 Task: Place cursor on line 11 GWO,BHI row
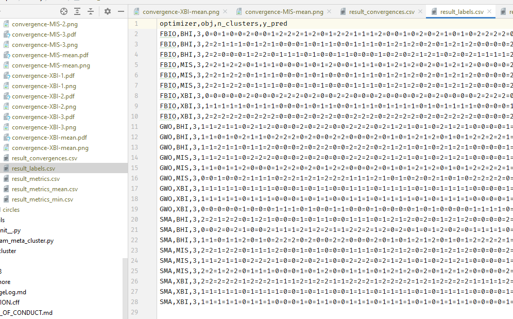336,127
